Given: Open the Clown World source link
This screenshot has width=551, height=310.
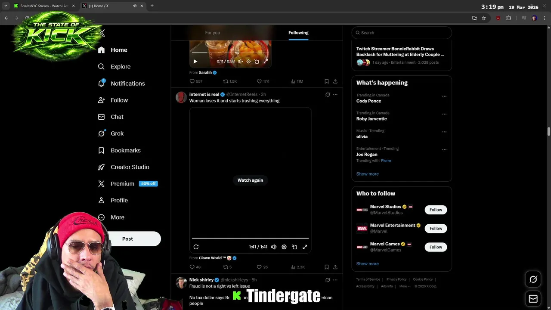Looking at the screenshot, I should click(217, 258).
